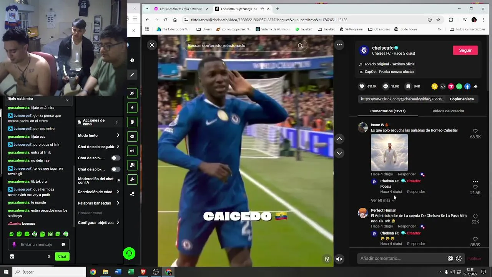Close the TikTok video viewer with X

coord(152,45)
